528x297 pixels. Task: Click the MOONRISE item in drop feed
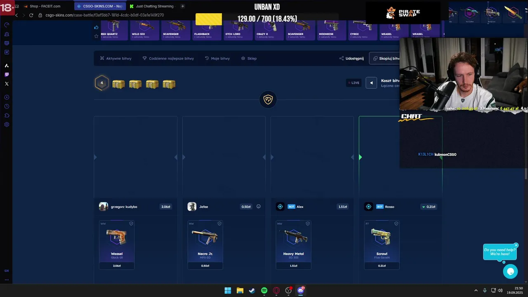tap(332, 30)
